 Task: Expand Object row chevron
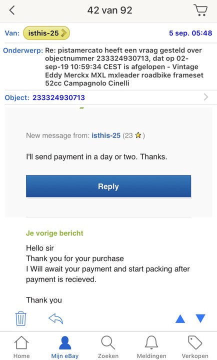coord(206,97)
